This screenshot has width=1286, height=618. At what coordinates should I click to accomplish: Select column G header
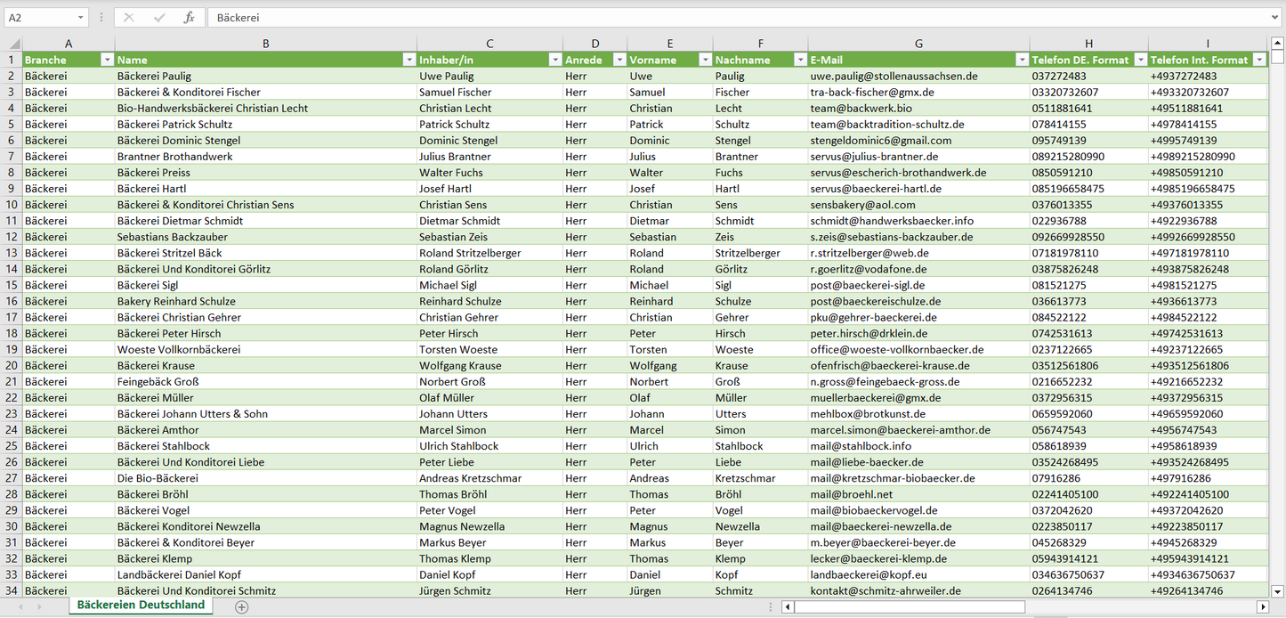point(918,44)
